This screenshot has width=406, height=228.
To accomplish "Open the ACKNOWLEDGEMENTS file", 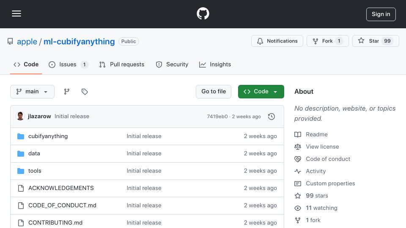I will click(61, 188).
